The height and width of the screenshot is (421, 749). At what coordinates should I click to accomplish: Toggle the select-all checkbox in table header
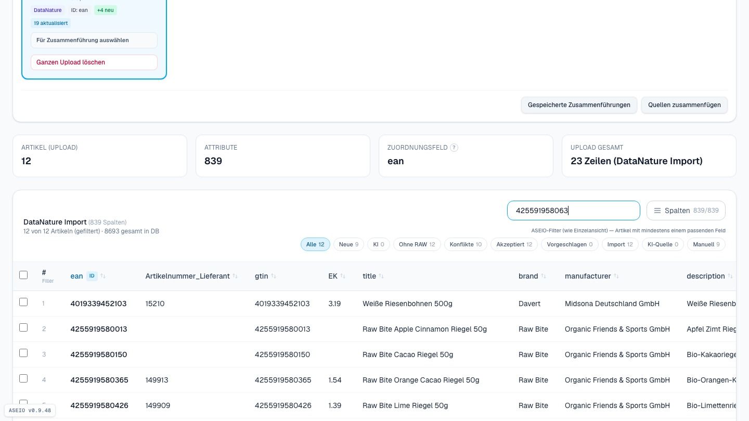[x=23, y=275]
